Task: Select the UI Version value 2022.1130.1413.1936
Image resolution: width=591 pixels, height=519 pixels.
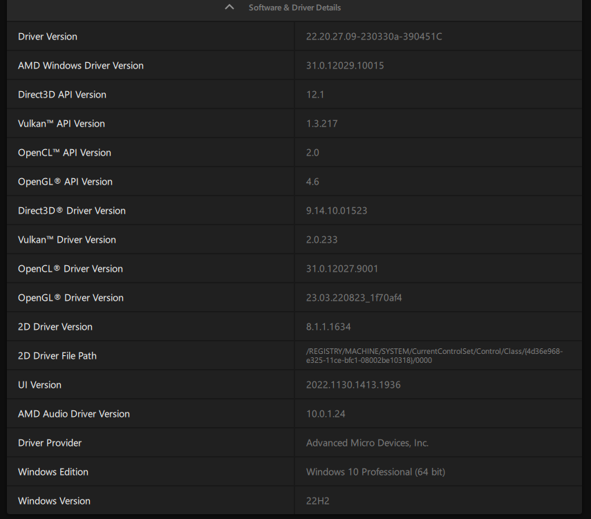Action: click(353, 385)
